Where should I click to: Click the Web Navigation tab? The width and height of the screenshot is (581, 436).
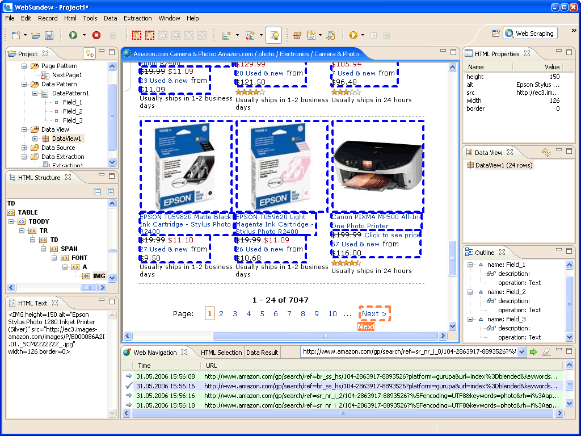(x=155, y=353)
